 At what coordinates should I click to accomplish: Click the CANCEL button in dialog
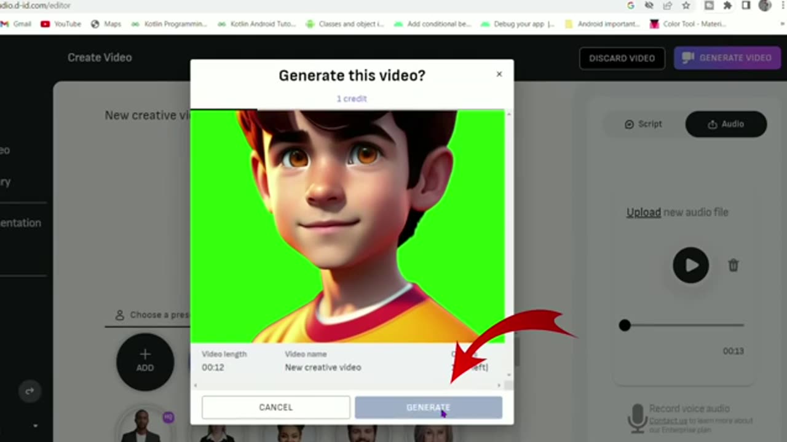click(276, 408)
